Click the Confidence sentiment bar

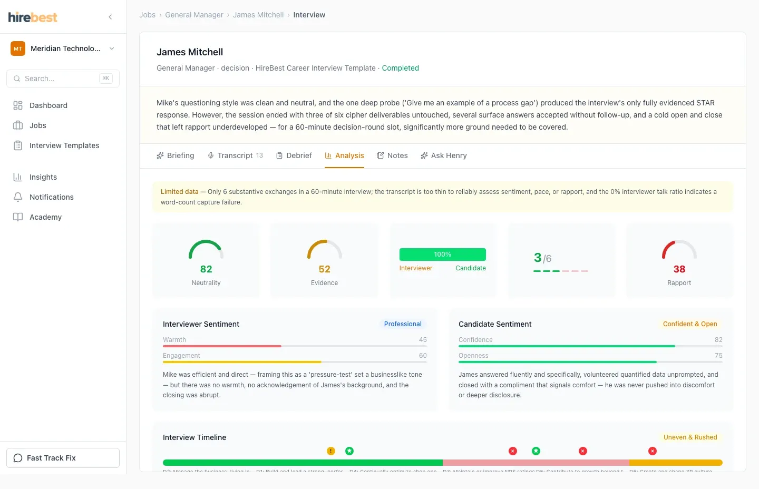click(590, 346)
